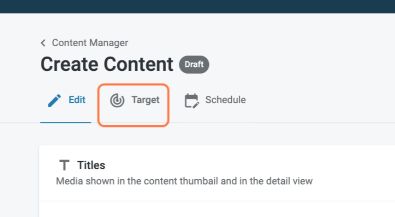Click the pencil icon on Edit tab
The image size is (395, 217).
pyautogui.click(x=55, y=100)
